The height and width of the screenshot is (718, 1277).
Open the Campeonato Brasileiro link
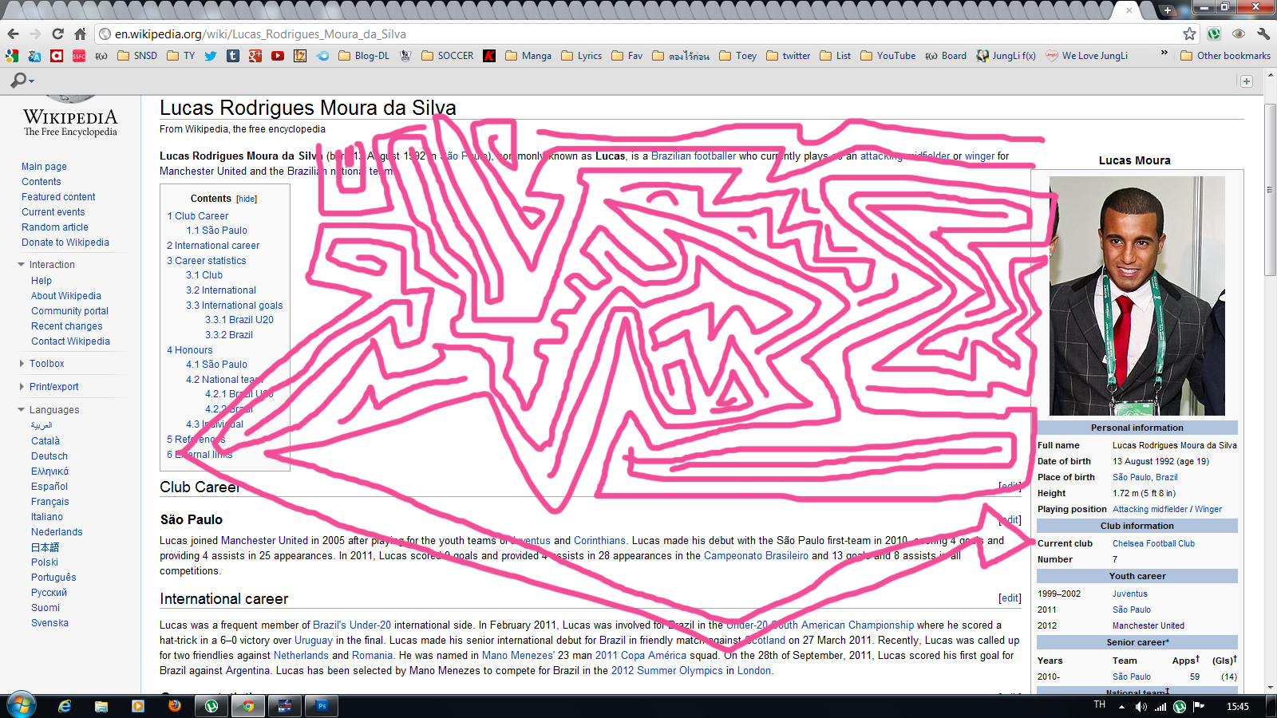click(756, 556)
